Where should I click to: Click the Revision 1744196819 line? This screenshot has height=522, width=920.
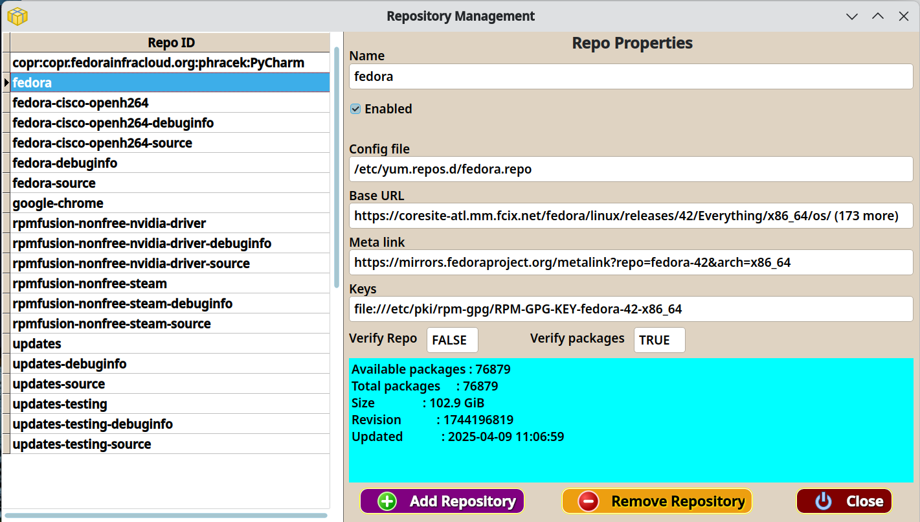[x=432, y=420]
